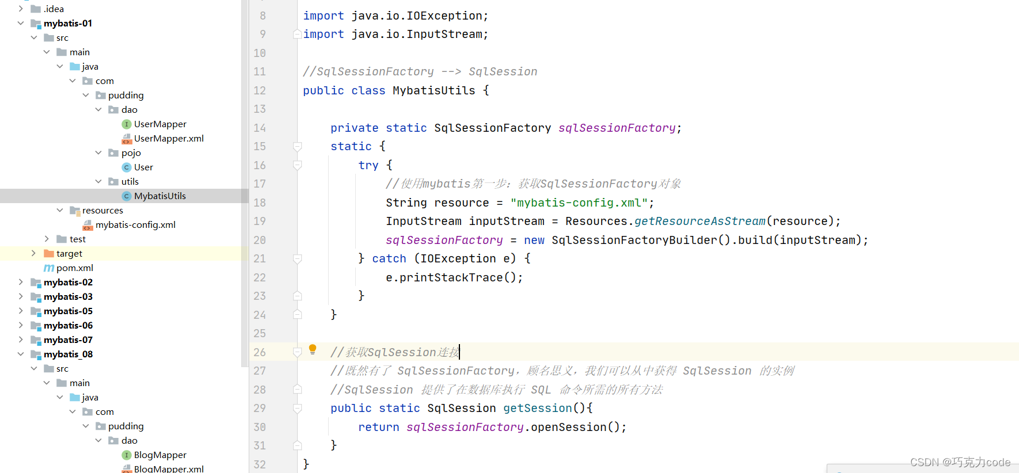
Task: Toggle folding marker at line 29 getSession method
Action: 298,409
